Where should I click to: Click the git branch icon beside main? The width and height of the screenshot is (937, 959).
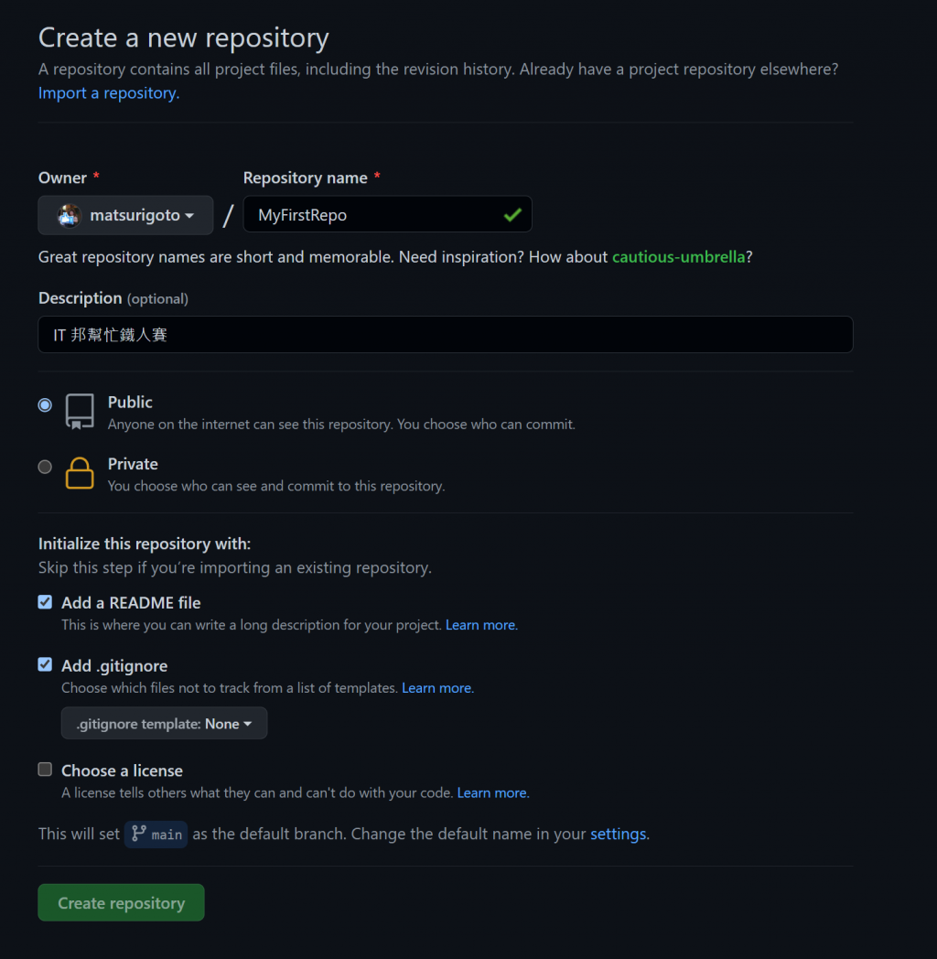[139, 834]
